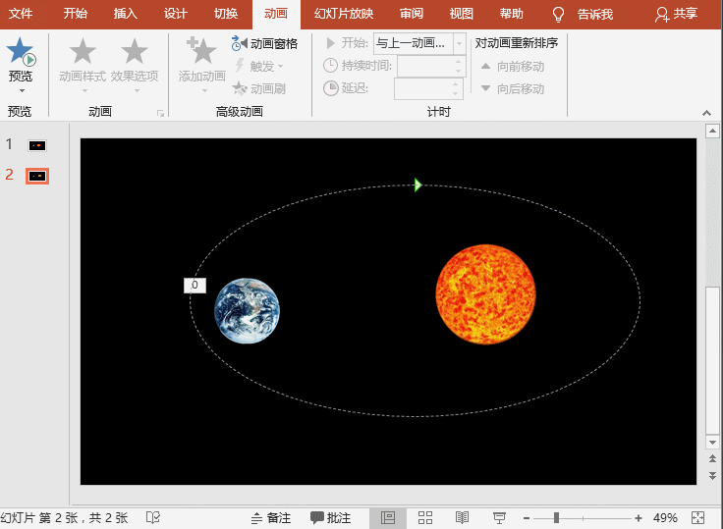Viewport: 723px width, 529px height.
Task: Click the zoom in plus button
Action: pos(639,518)
